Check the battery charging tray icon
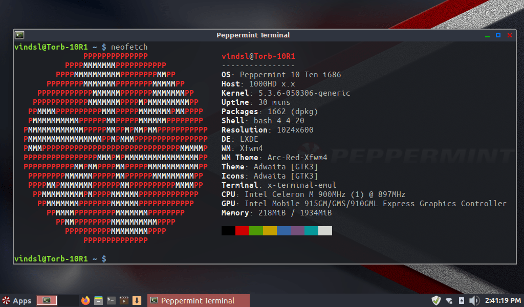524x307 pixels. tap(462, 300)
